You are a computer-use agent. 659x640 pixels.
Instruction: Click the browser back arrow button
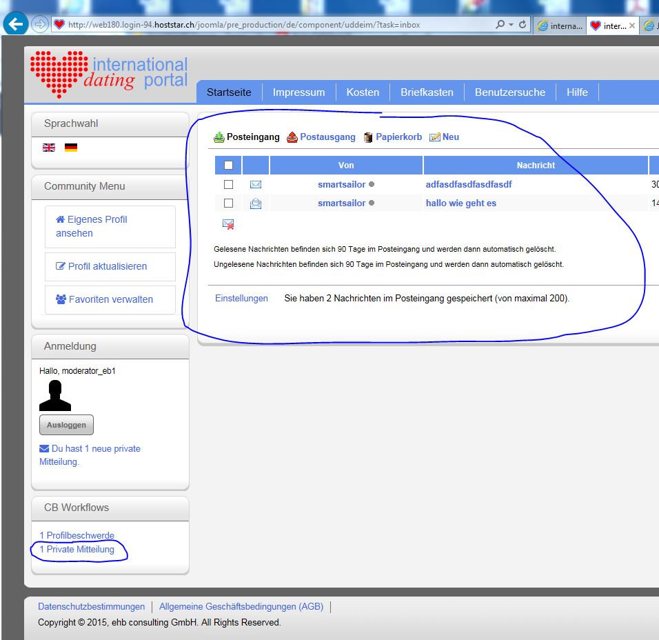coord(15,24)
